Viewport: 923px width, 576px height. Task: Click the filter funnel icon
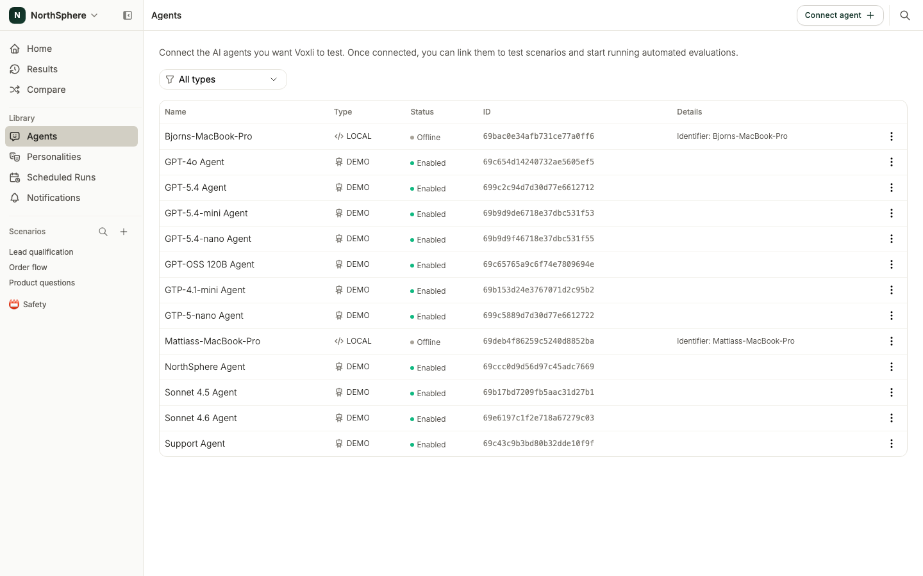tap(170, 79)
